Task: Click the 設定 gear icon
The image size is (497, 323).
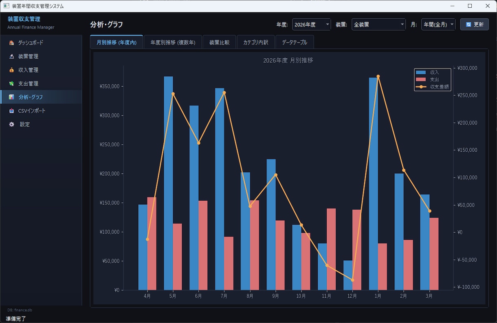Action: tap(11, 124)
